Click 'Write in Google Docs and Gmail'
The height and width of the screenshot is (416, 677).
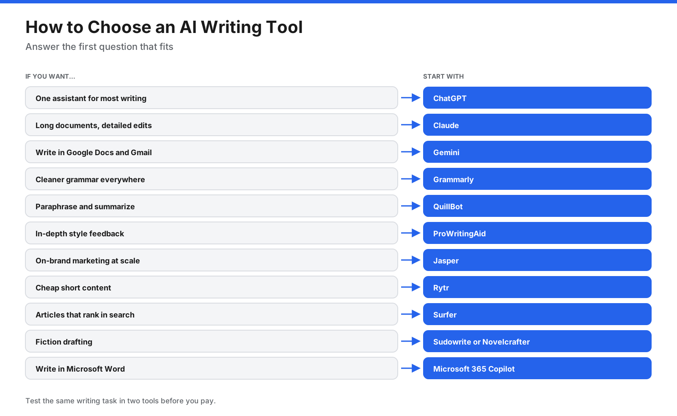[212, 152]
